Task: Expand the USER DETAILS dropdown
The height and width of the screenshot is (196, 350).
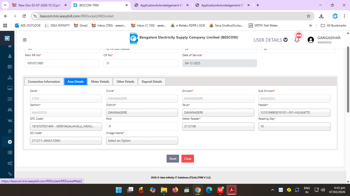Action: tap(270, 40)
